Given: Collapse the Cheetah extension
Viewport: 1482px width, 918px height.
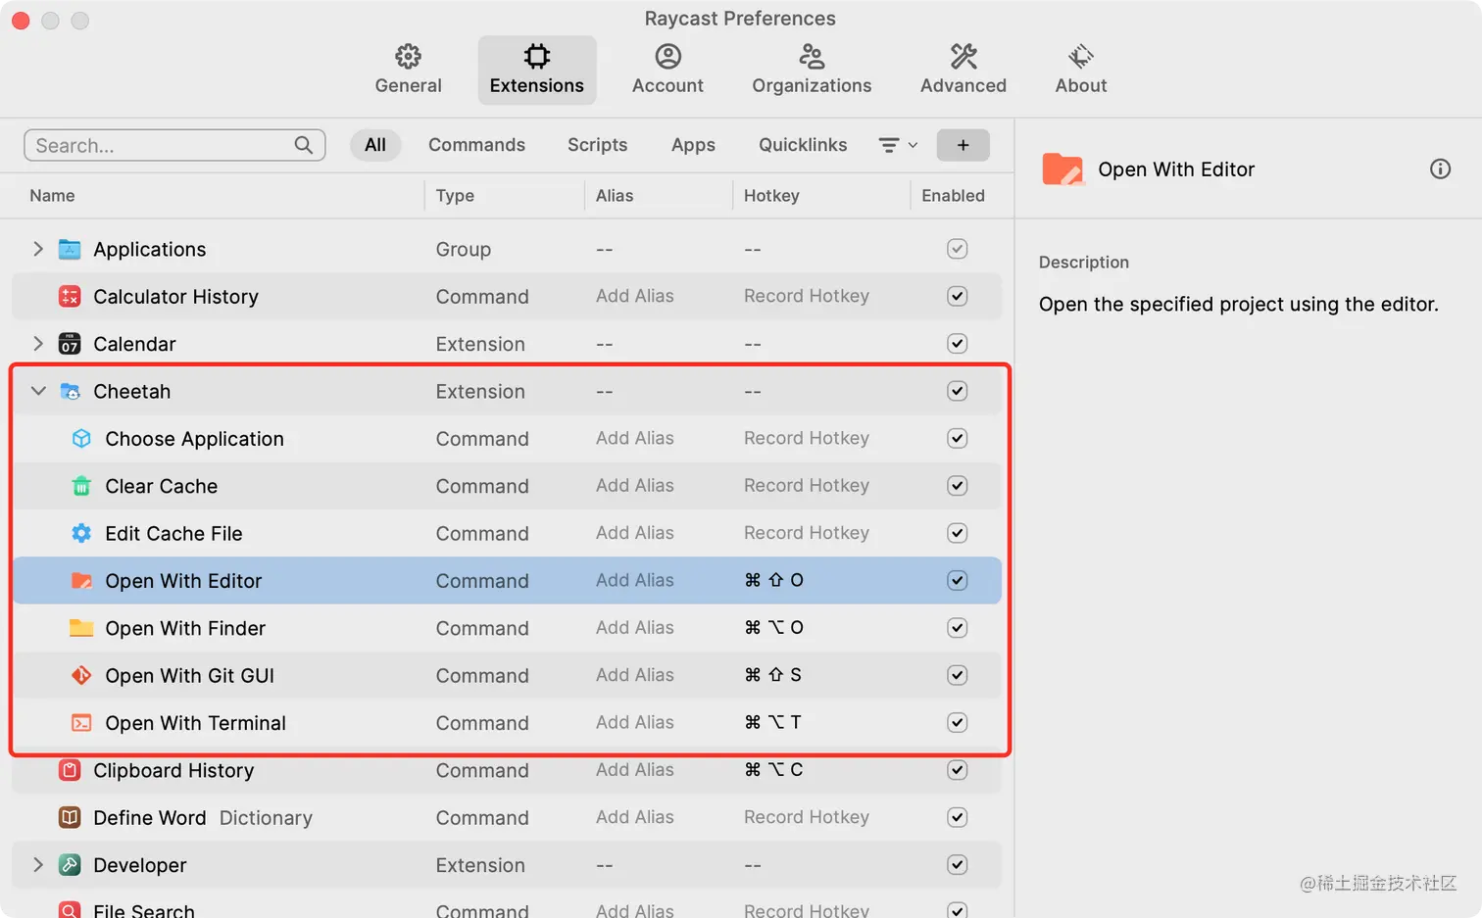Looking at the screenshot, I should (x=38, y=391).
